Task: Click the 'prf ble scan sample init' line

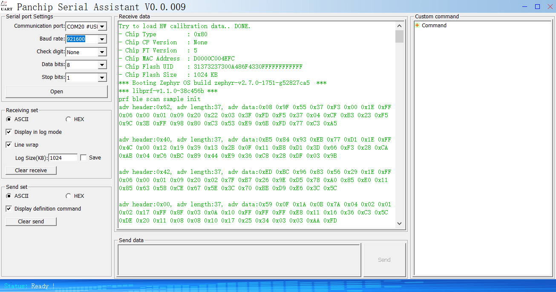Action: click(x=160, y=99)
